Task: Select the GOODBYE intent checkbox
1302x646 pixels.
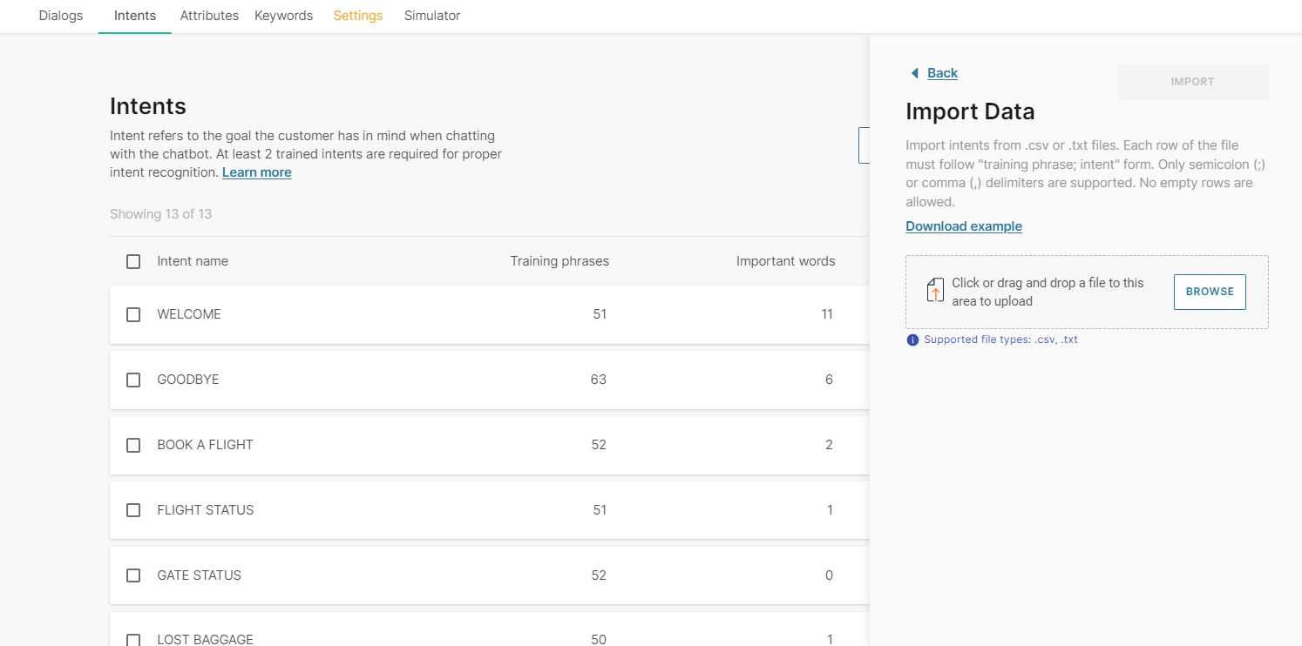Action: coord(133,380)
